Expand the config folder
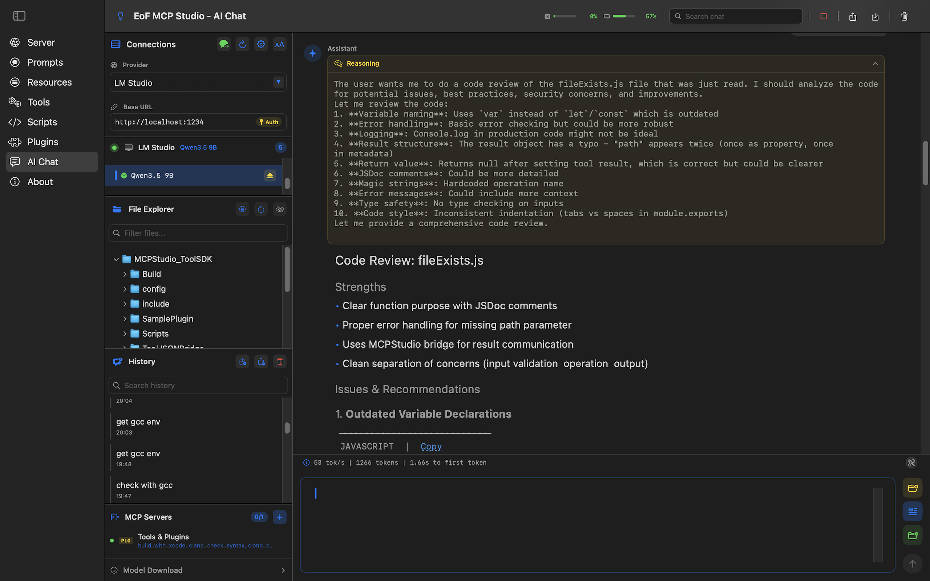This screenshot has width=930, height=581. [125, 289]
